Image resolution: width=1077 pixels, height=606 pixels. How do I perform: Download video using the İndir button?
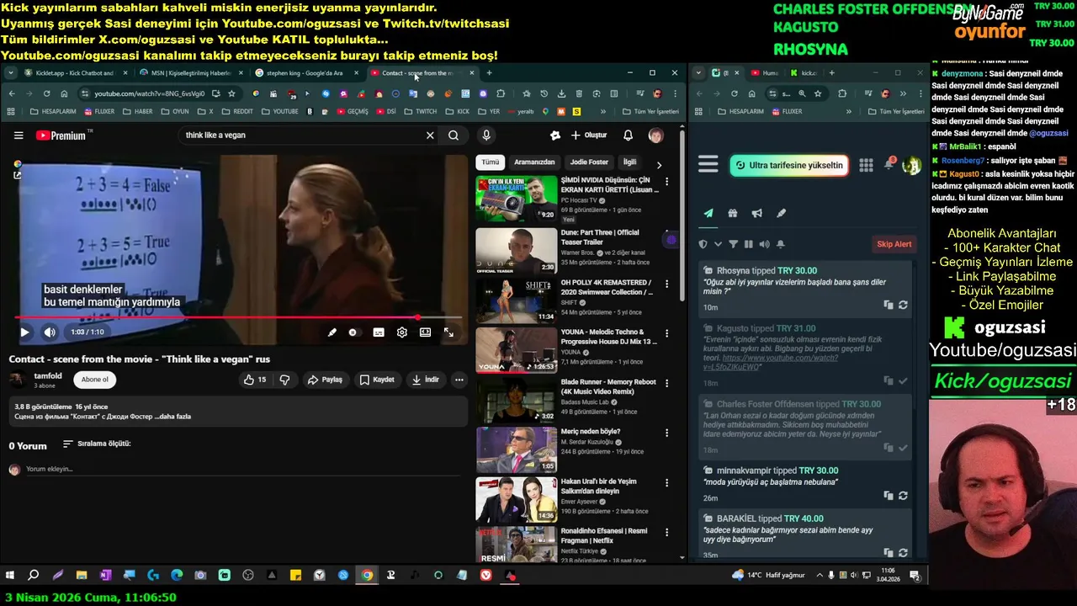425,380
